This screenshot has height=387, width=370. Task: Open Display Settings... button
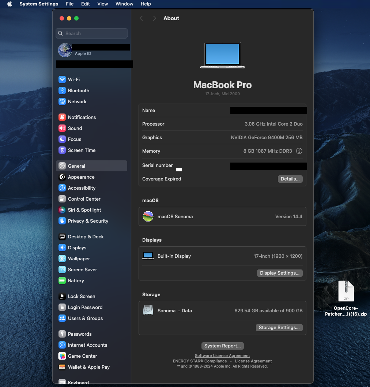tap(280, 273)
